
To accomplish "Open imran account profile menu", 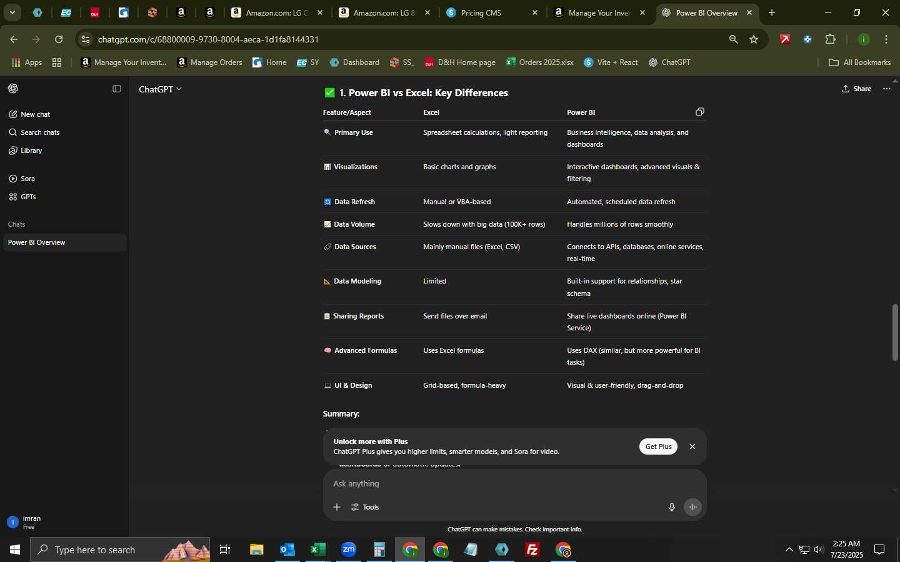I will 65,522.
